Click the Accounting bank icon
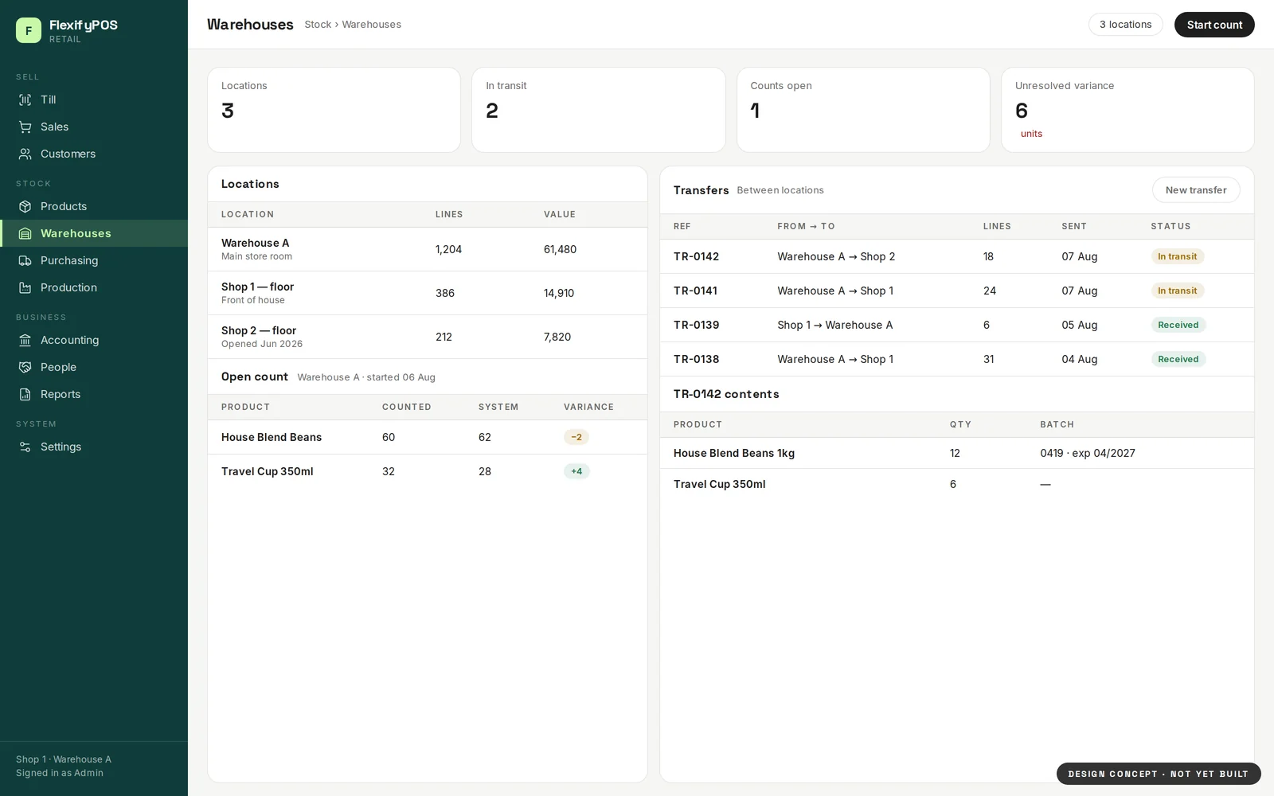Screen dimensions: 1274x796 click(25, 340)
